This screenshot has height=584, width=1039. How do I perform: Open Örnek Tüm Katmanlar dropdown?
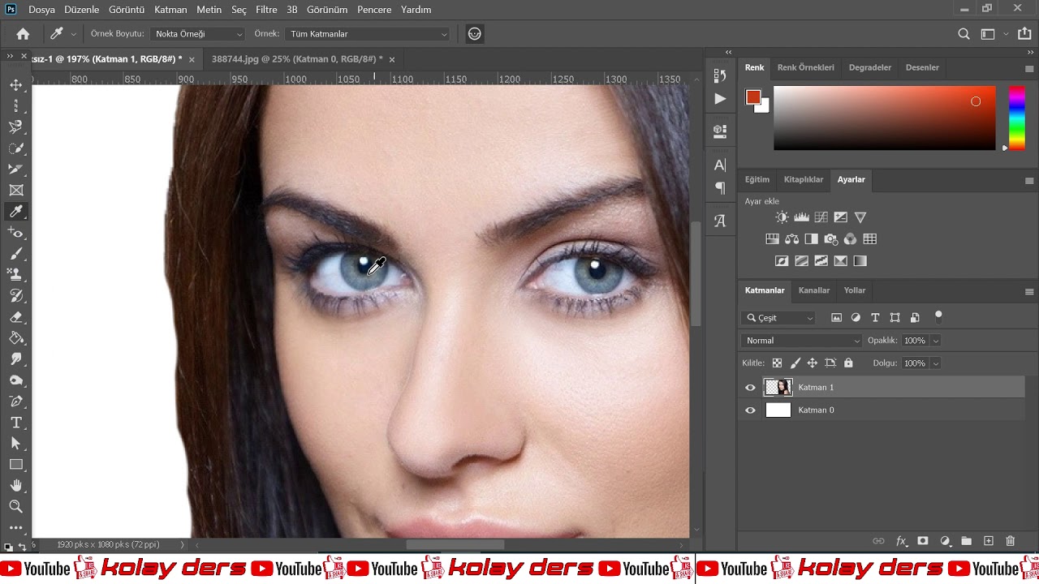(x=369, y=34)
